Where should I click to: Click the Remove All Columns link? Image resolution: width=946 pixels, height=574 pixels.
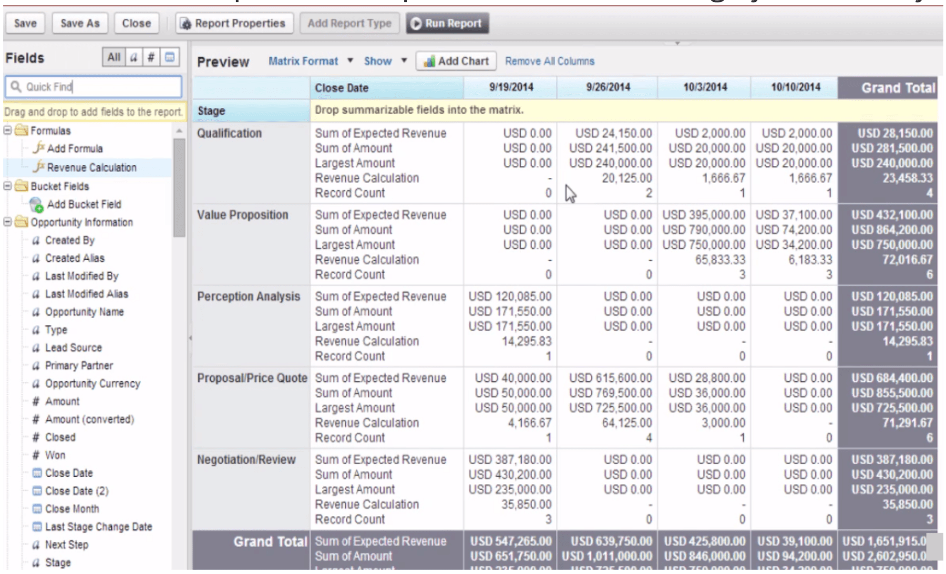point(549,61)
